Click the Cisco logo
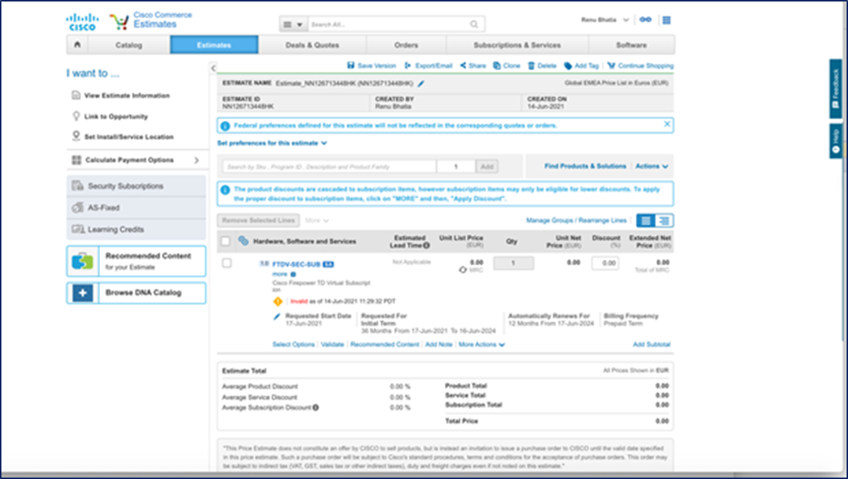Image resolution: width=848 pixels, height=479 pixels. point(82,22)
